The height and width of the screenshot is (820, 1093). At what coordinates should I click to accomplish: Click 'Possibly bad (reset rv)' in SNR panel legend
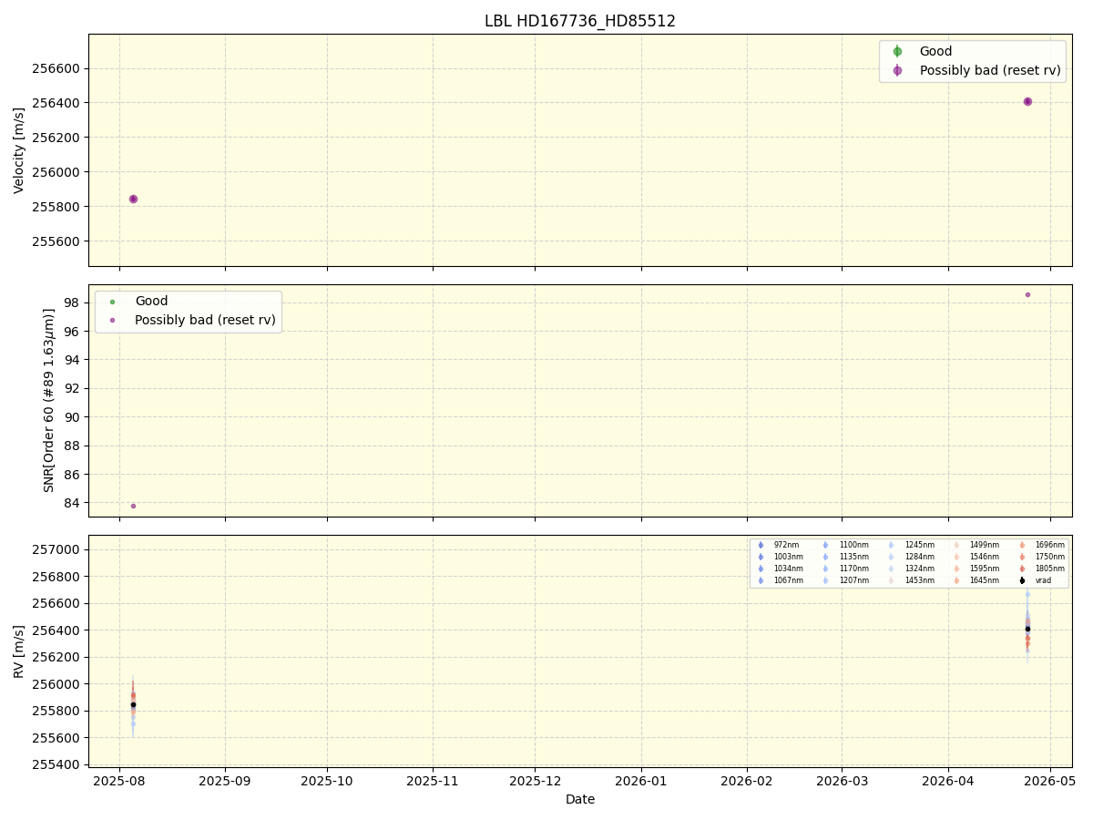[x=205, y=320]
